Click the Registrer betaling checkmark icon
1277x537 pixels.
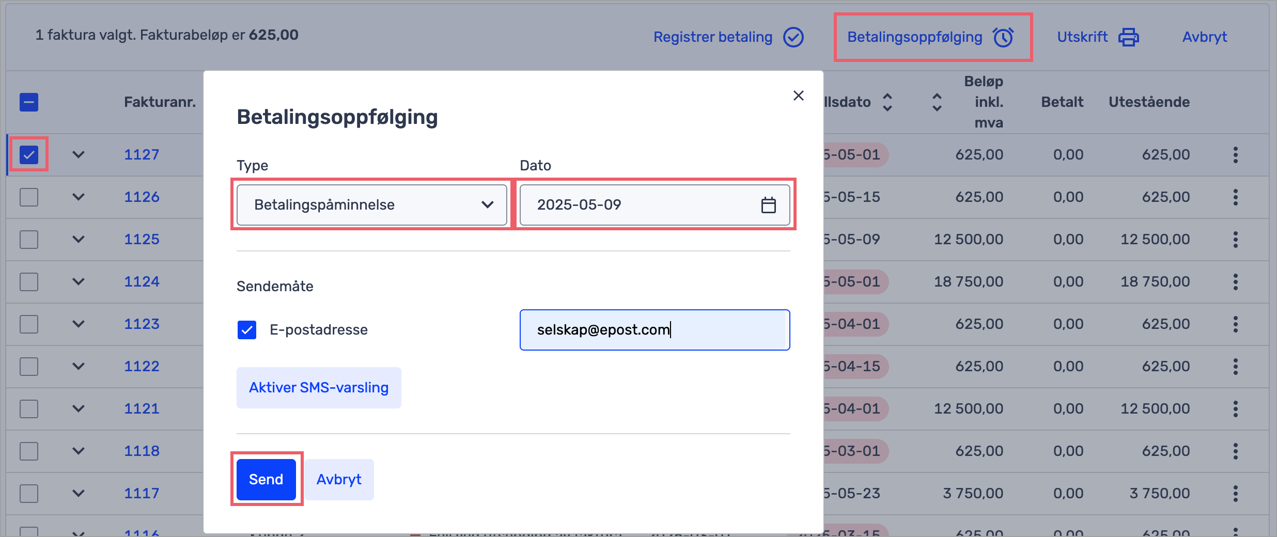tap(793, 37)
